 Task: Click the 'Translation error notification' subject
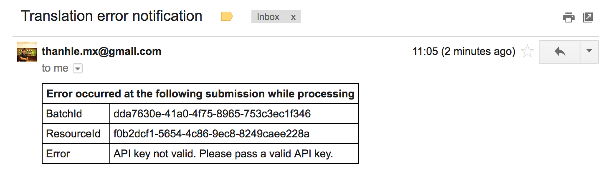point(112,16)
